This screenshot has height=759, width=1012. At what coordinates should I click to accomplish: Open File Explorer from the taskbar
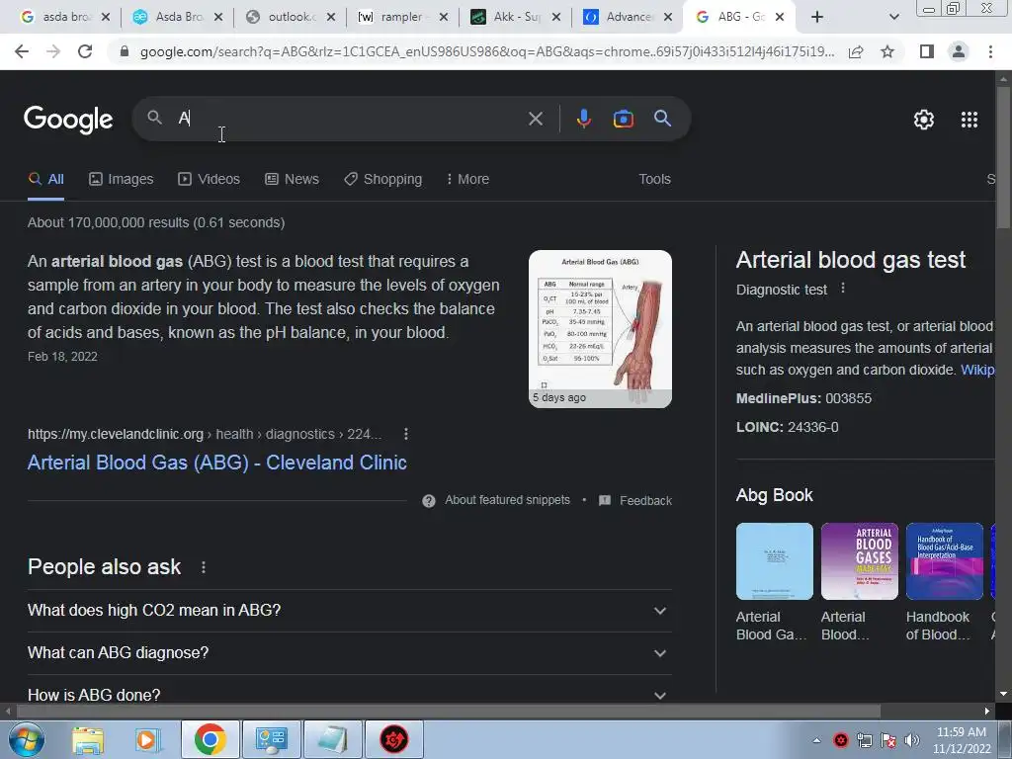(88, 739)
